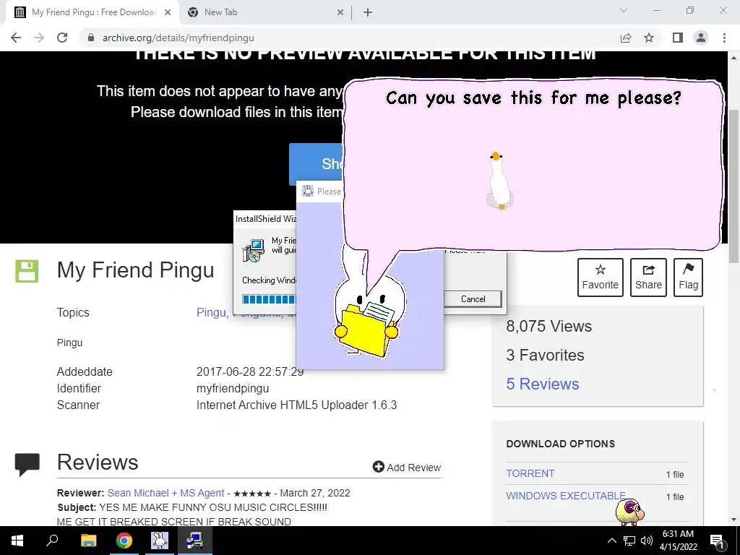
Task: Click the green floppy software icon
Action: click(27, 271)
